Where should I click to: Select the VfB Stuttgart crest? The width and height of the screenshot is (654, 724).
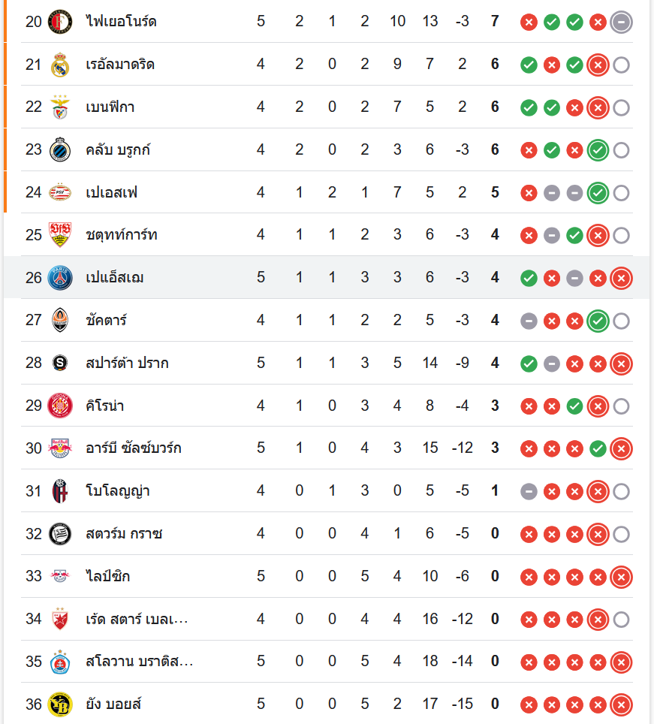[x=59, y=235]
